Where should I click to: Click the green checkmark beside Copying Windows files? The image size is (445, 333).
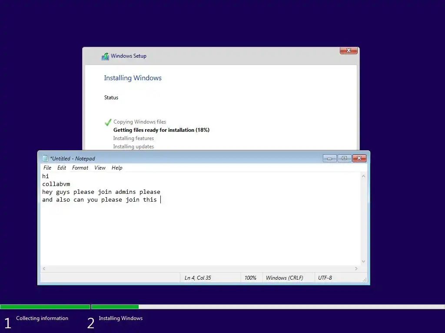click(108, 122)
